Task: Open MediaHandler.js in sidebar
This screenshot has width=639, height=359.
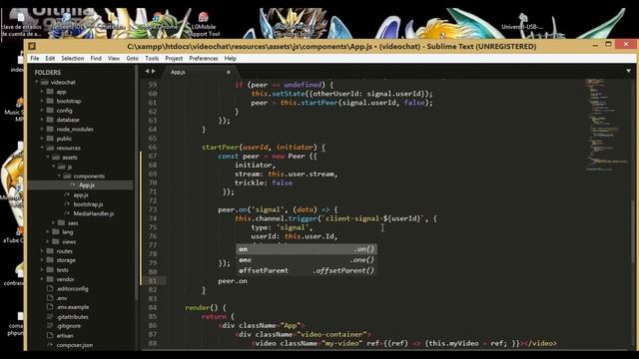Action: (x=93, y=213)
